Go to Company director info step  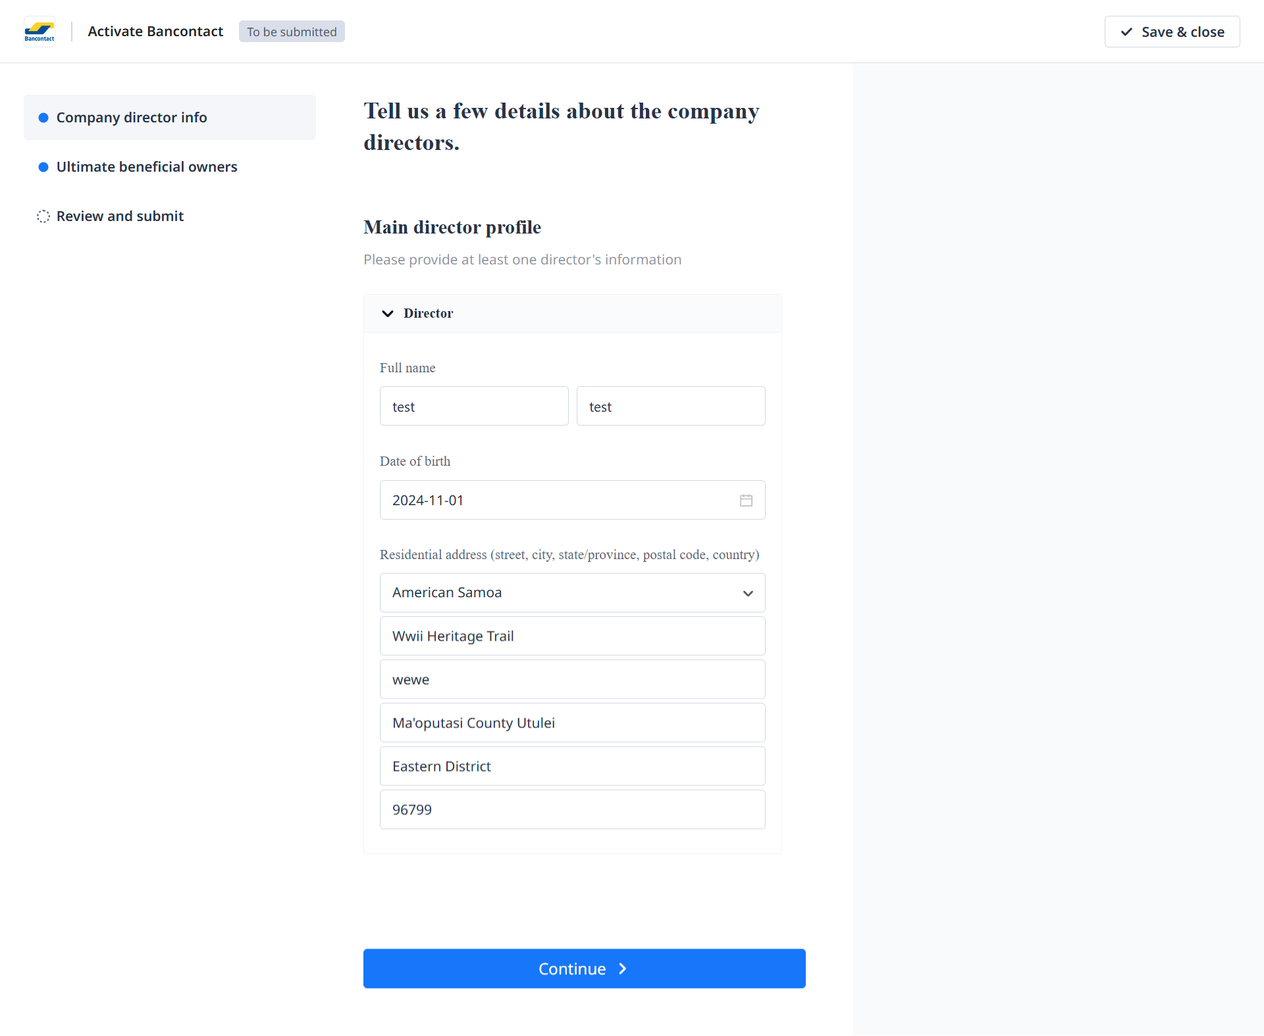pos(132,118)
